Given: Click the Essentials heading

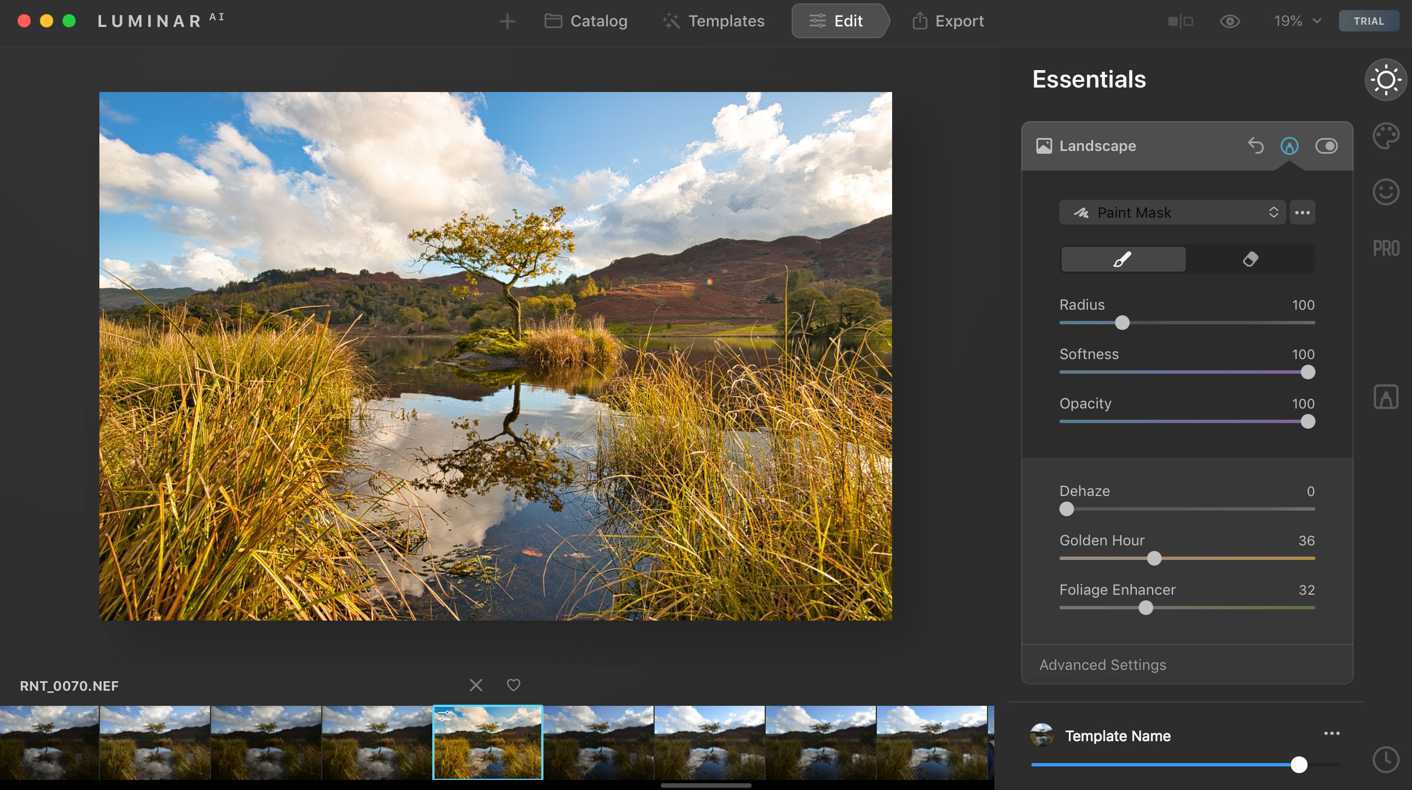Looking at the screenshot, I should pyautogui.click(x=1089, y=80).
